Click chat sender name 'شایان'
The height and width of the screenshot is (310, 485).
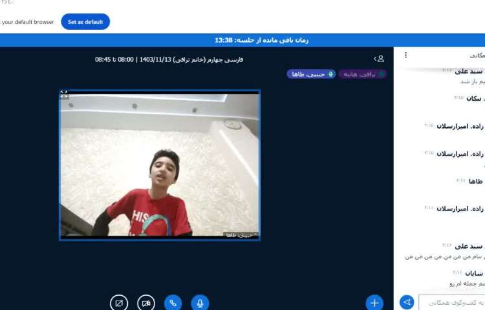474,274
